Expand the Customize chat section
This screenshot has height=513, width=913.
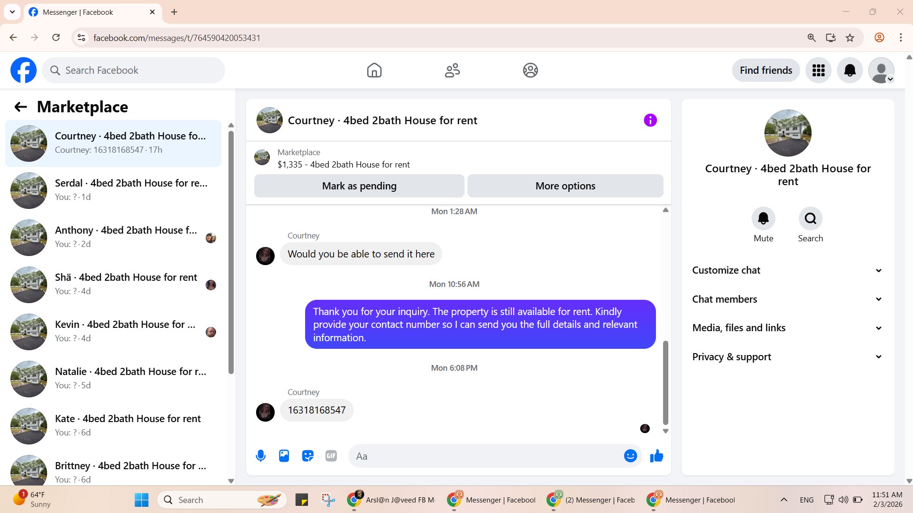point(787,270)
